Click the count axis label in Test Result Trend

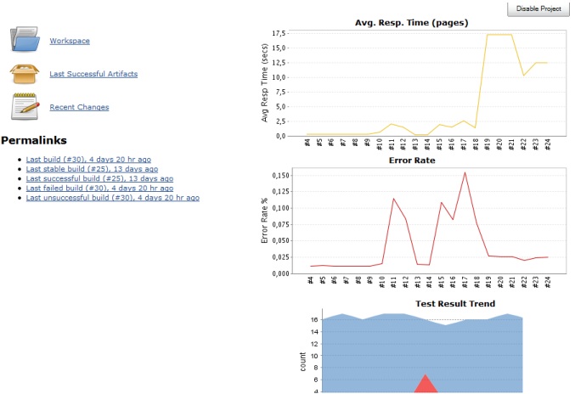tap(302, 362)
